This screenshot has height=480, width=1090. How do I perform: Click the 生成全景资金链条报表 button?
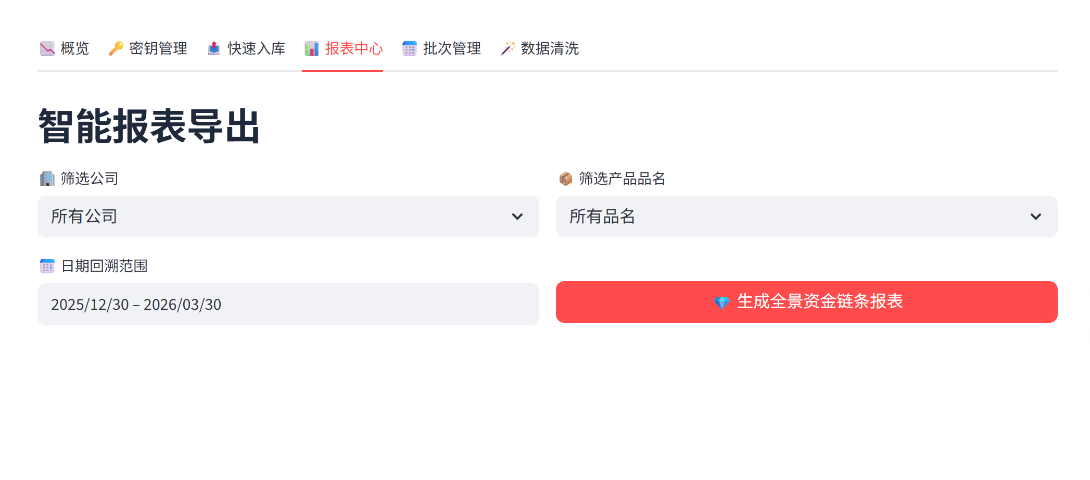point(807,302)
